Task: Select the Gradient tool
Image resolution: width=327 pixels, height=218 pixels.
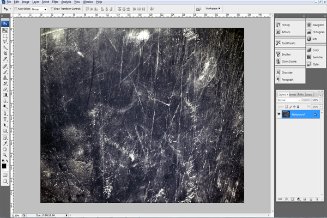Action: pos(5,95)
